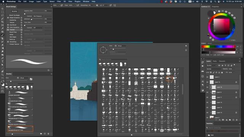Click the lock all padlock in Layers
Screen dimensions: 244x137
pyautogui.click(x=222, y=73)
